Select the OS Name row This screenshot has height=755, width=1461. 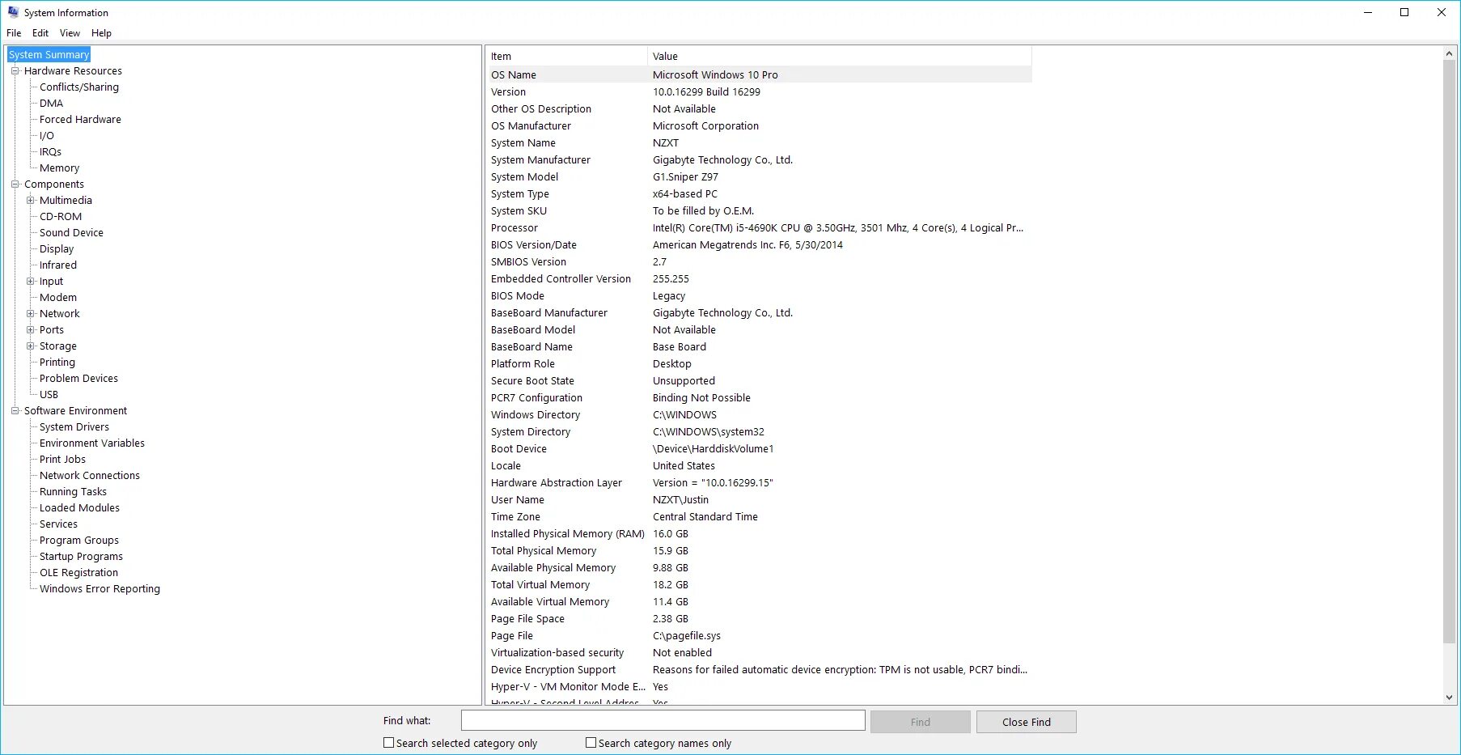(759, 74)
